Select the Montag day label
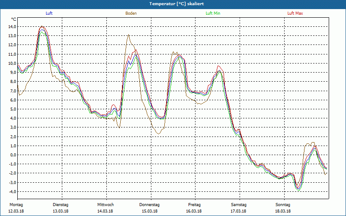Viewport: 346px width, 216px height. tap(16, 205)
